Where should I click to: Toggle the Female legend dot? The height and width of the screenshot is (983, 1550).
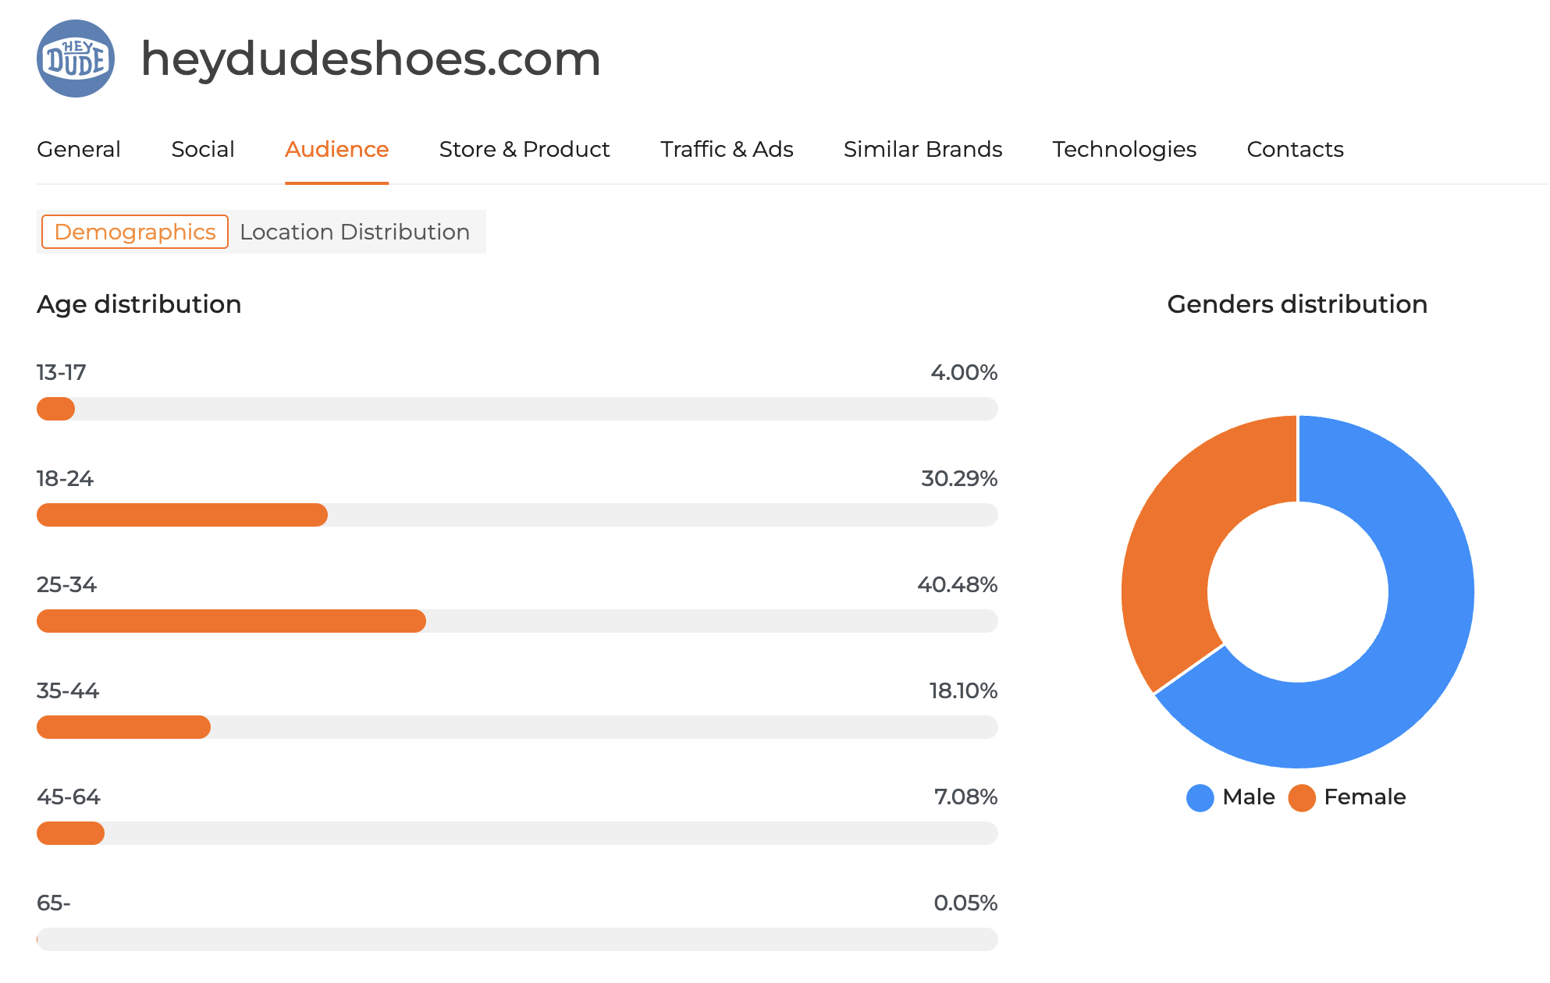(1302, 797)
